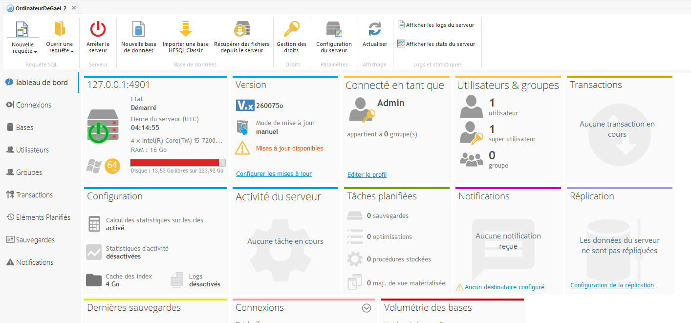Screen dimensions: 691x323
Task: Click the Admin user avatar icon
Action: coord(362,109)
